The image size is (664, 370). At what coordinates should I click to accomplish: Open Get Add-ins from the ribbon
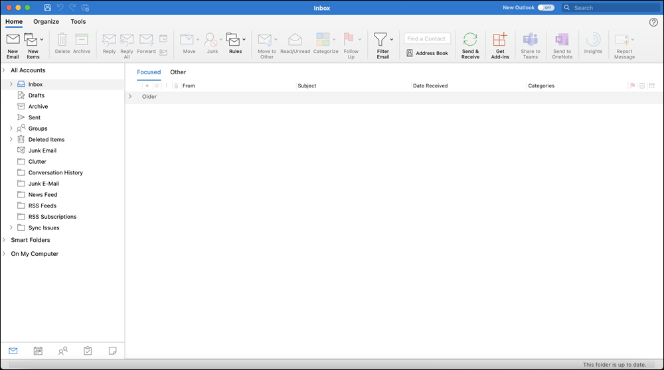[x=500, y=40]
